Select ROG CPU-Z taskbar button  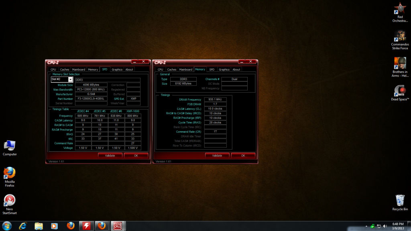[x=118, y=226]
